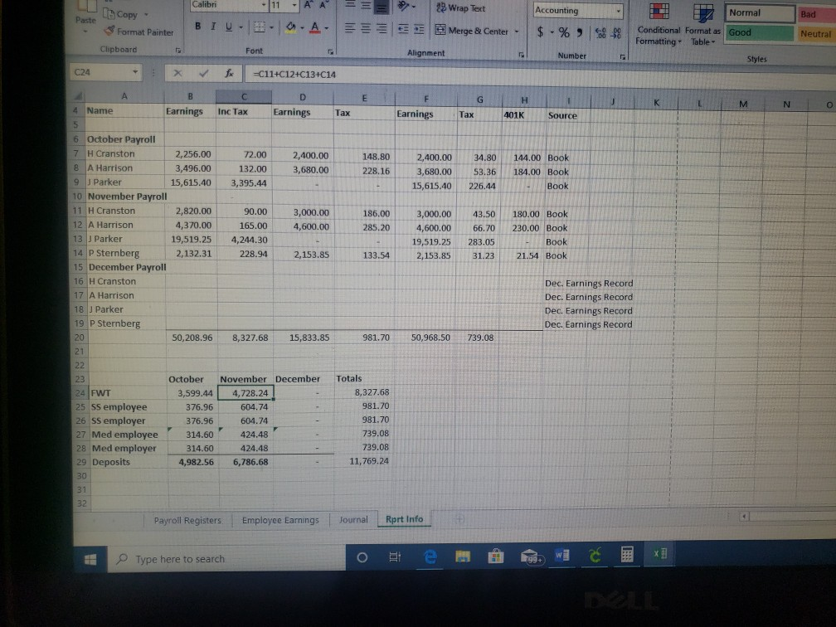This screenshot has width=836, height=627.
Task: Switch to the Journal sheet tab
Action: [x=352, y=519]
